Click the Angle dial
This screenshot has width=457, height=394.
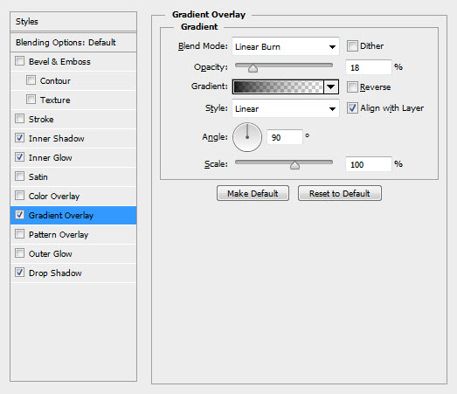pos(247,137)
